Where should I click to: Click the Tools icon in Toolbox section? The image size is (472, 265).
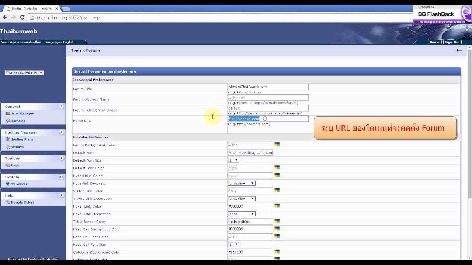(8, 165)
